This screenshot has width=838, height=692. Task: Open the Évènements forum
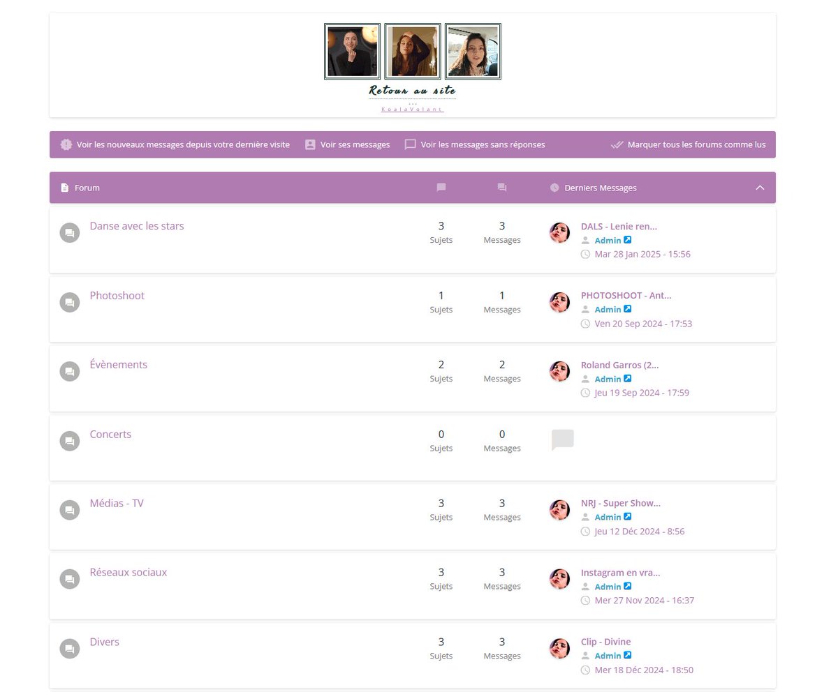(x=119, y=365)
